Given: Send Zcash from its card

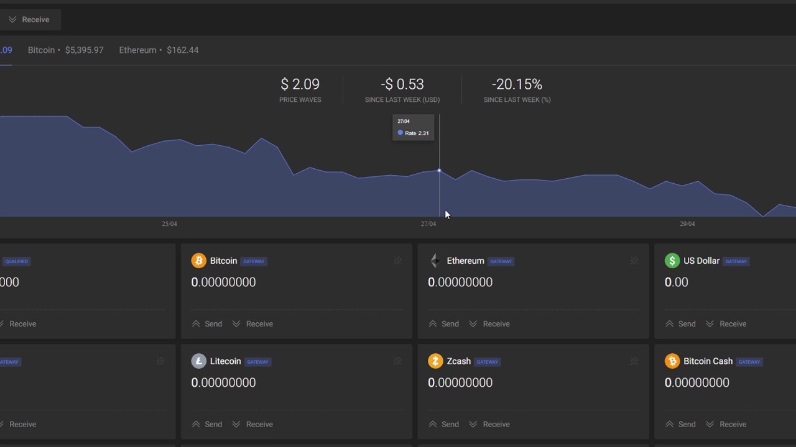Looking at the screenshot, I should pyautogui.click(x=444, y=425).
